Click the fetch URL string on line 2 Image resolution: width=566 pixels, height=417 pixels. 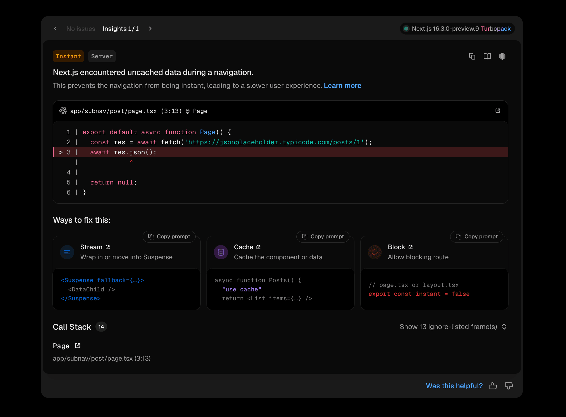275,142
